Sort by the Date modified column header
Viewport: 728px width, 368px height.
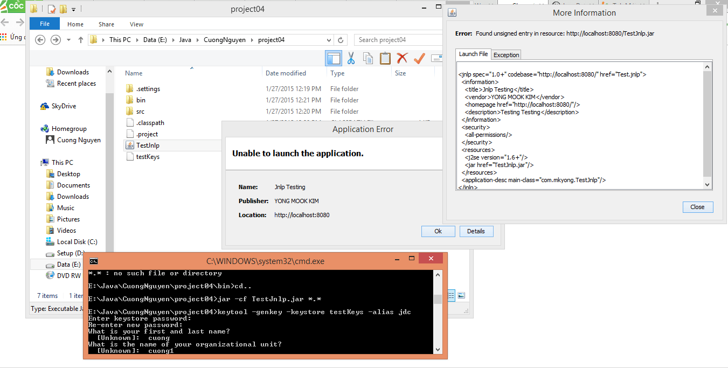286,73
